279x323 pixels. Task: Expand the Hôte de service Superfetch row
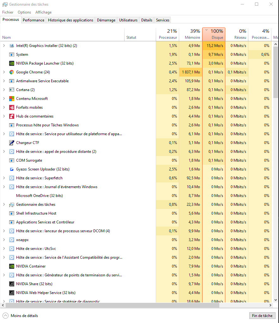click(4, 178)
